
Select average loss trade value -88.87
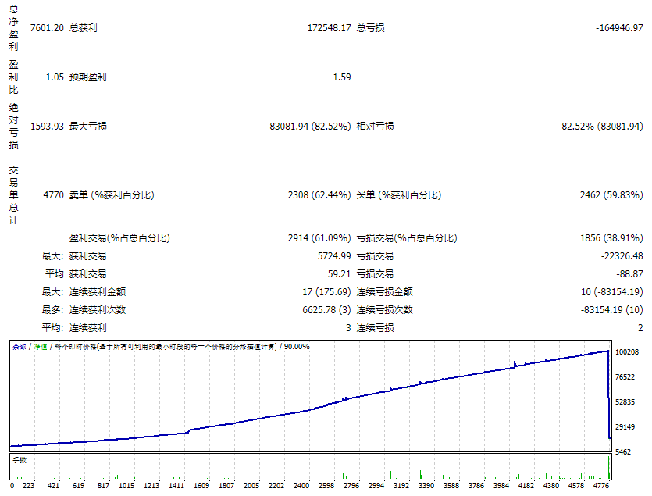click(x=629, y=274)
